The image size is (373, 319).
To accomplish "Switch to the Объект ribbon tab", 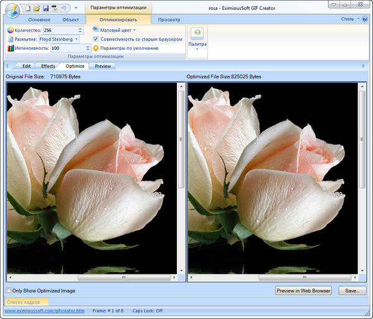I will [x=70, y=20].
